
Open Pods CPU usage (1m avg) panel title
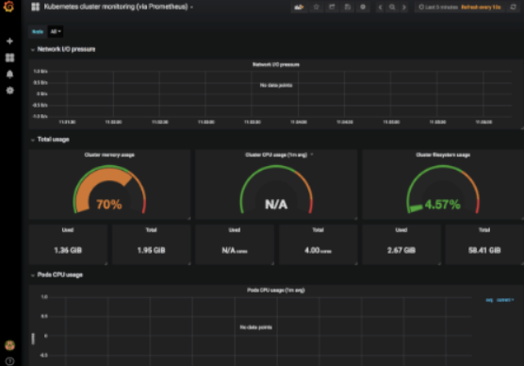tap(276, 290)
